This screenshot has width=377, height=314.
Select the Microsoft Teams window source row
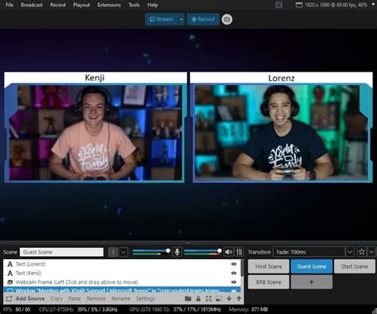(x=122, y=290)
